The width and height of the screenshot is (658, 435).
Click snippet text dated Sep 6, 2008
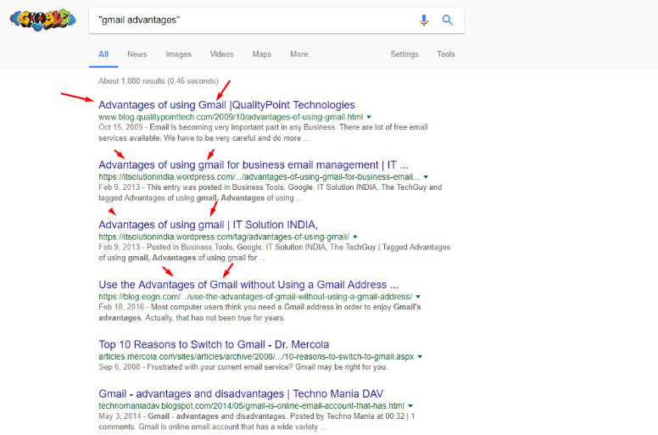243,367
